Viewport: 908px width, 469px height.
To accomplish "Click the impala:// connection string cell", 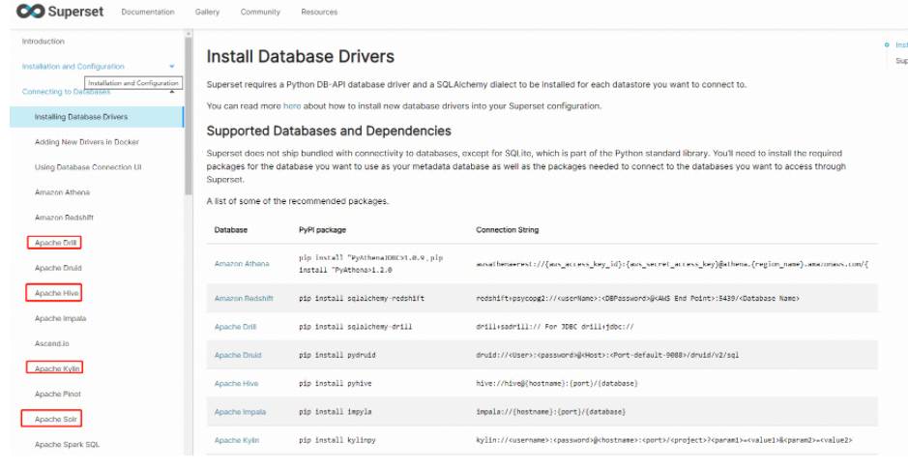I will [x=551, y=412].
